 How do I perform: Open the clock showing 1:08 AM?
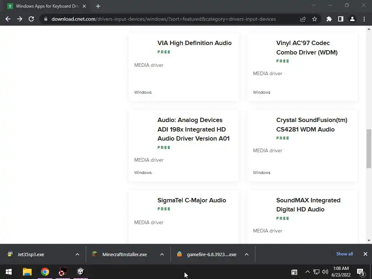pos(341,272)
